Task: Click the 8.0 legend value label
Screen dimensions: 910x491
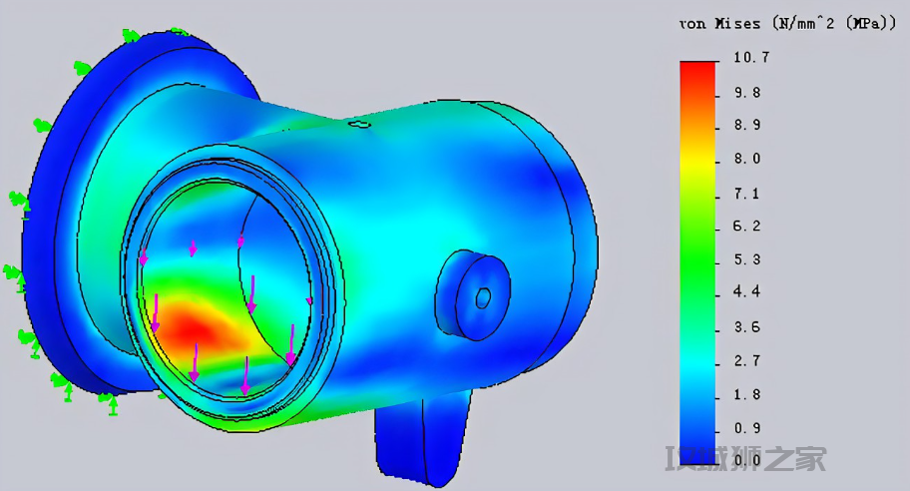Action: click(747, 159)
